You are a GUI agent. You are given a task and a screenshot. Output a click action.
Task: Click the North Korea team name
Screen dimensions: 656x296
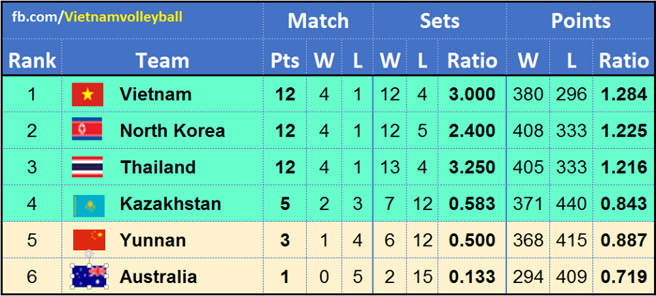click(172, 130)
